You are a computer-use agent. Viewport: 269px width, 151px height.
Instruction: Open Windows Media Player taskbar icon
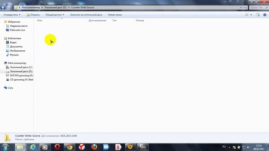[x=45, y=147]
